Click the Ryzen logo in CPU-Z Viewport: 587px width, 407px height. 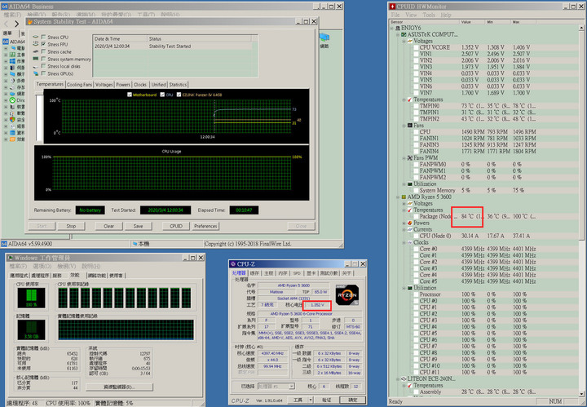tap(347, 294)
